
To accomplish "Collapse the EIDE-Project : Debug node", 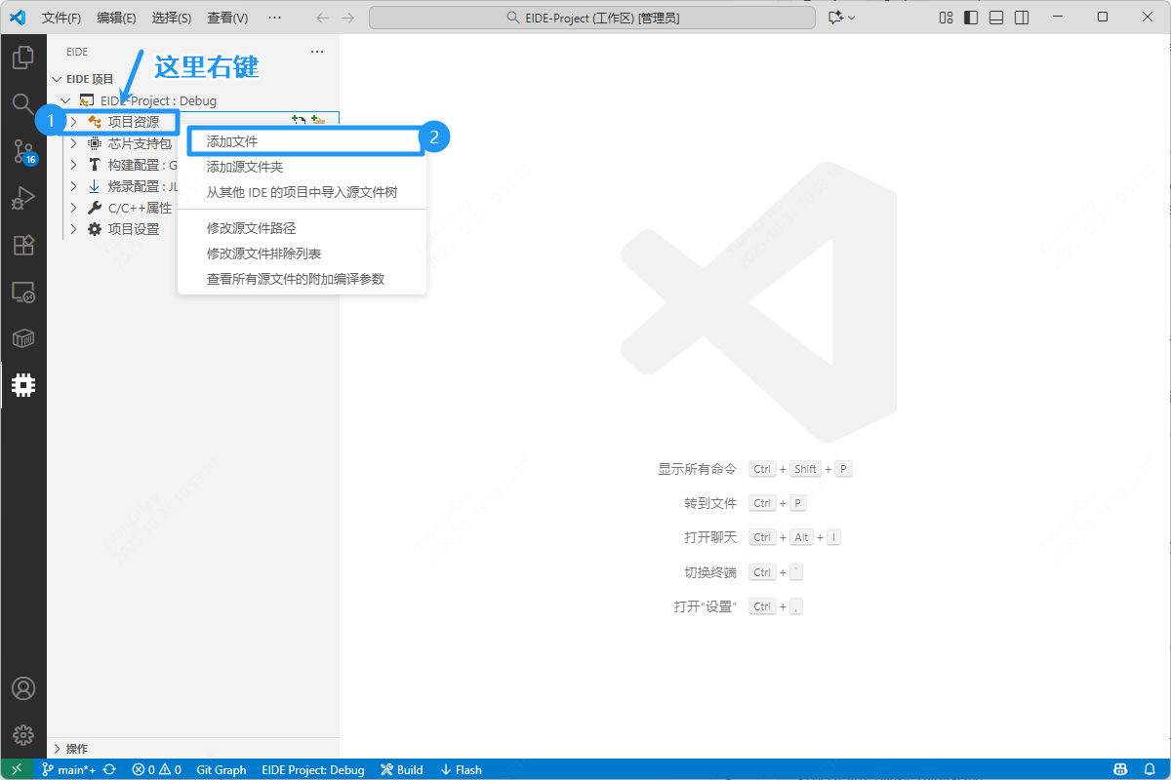I will pyautogui.click(x=65, y=99).
